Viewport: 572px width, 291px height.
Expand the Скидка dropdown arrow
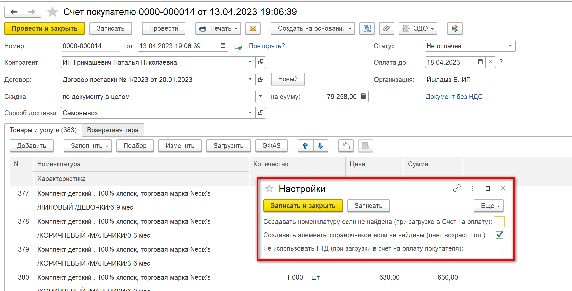[260, 97]
